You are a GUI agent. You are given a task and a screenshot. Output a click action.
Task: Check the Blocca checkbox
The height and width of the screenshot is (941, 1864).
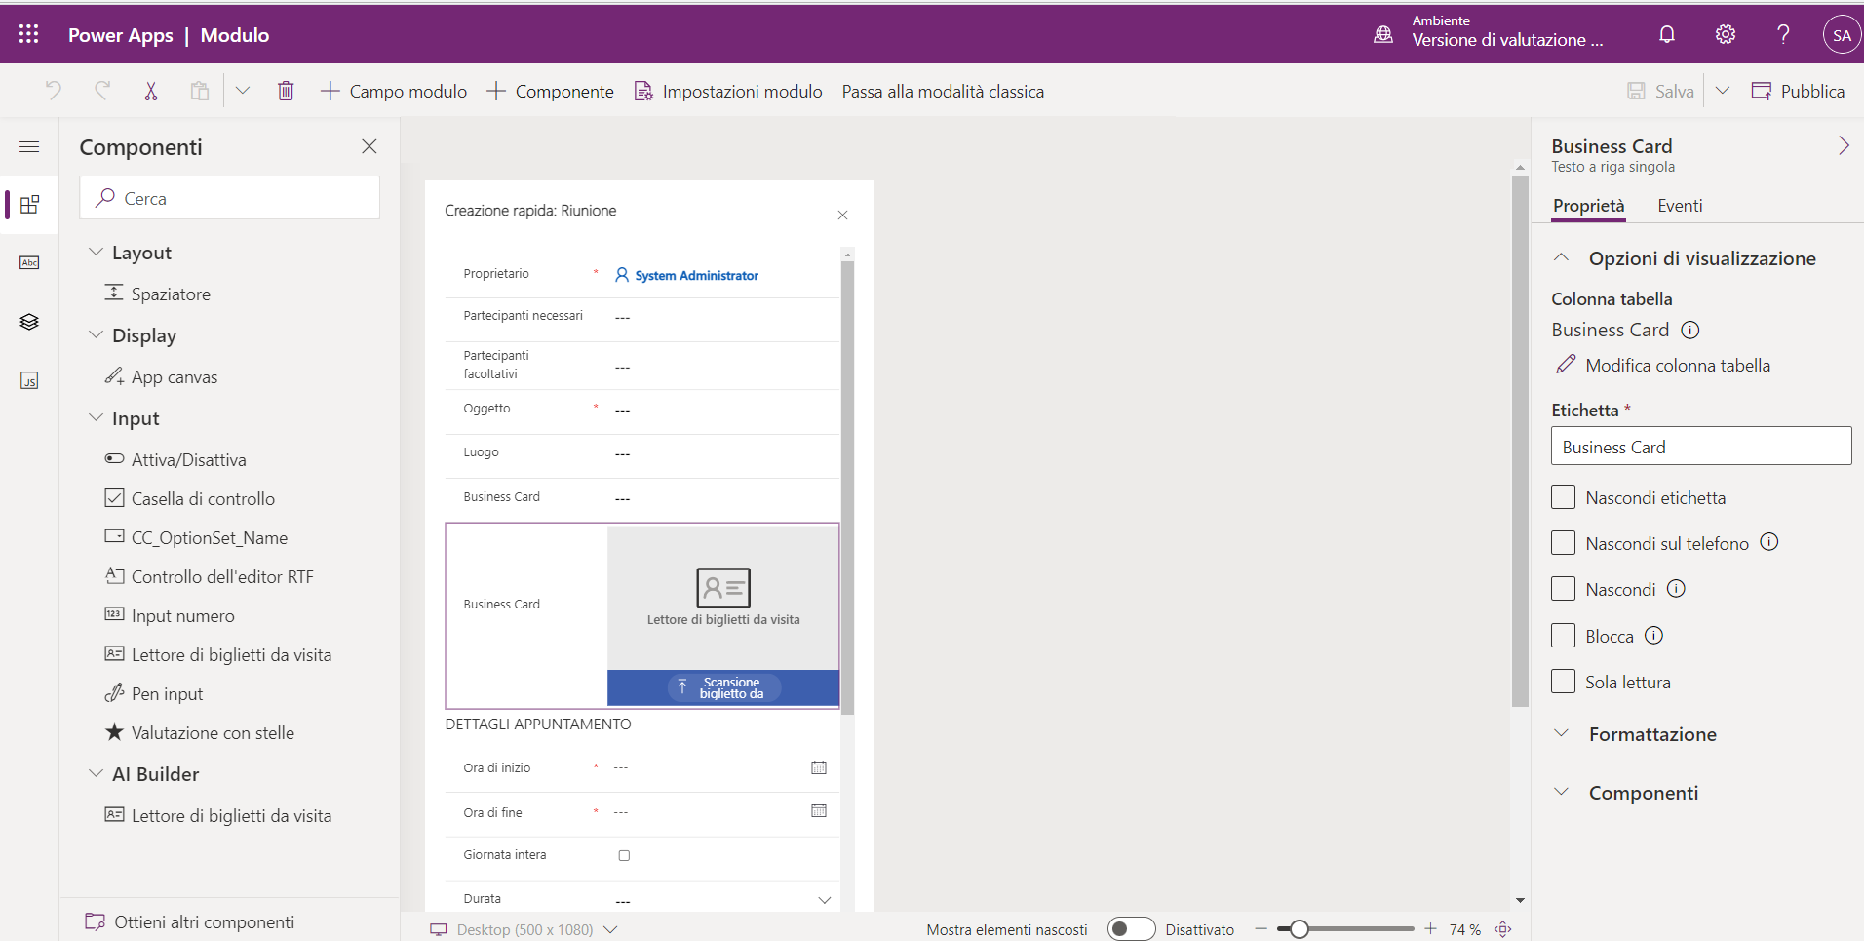coord(1563,636)
